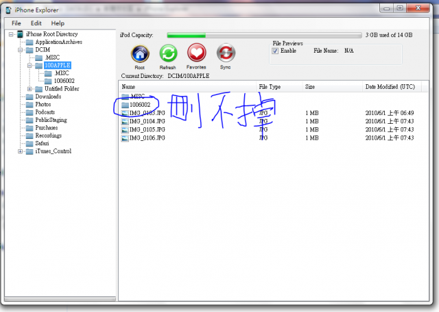The width and height of the screenshot is (439, 312).
Task: Sort by the File Type column header
Action: click(279, 87)
